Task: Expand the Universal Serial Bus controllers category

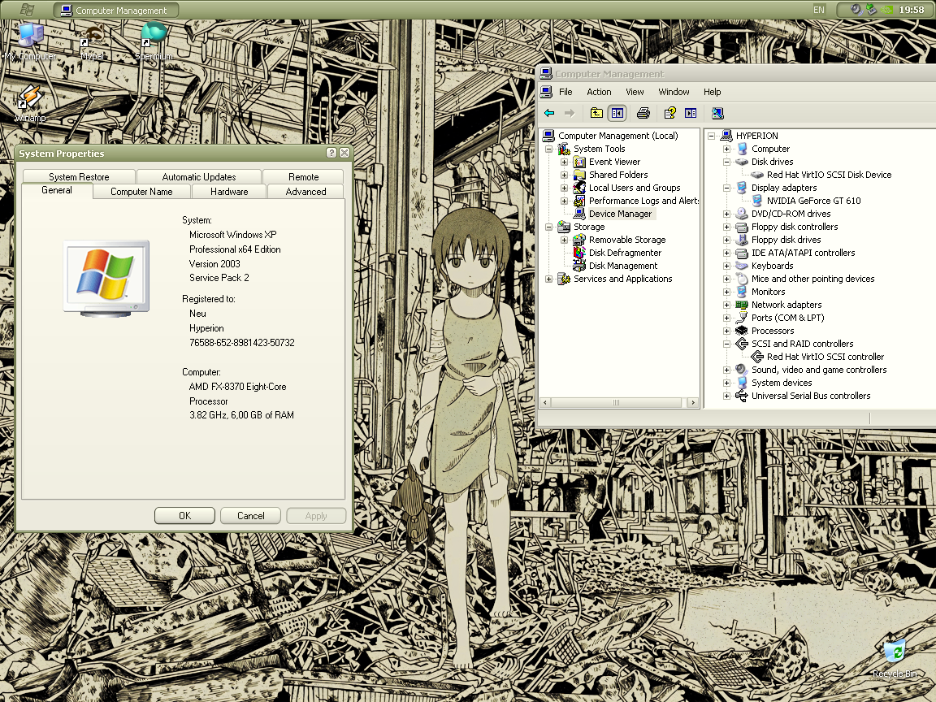Action: coord(726,396)
